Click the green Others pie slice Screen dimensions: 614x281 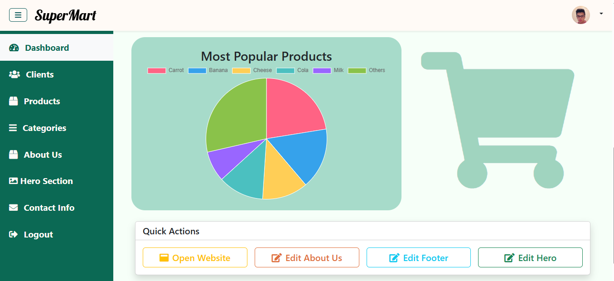coord(236,113)
